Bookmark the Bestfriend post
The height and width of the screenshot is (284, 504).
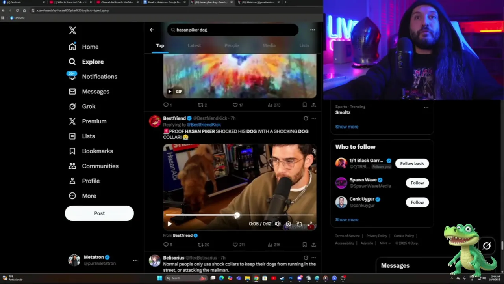[x=304, y=245]
